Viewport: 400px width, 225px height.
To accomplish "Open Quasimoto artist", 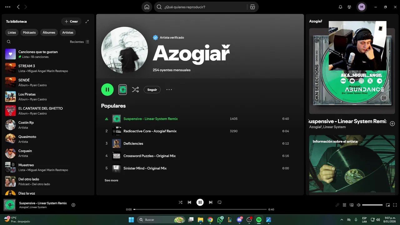I will point(48,139).
